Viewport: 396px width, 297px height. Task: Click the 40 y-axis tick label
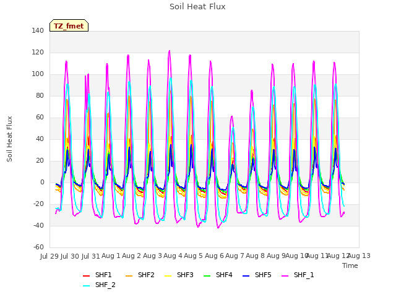[40, 139]
